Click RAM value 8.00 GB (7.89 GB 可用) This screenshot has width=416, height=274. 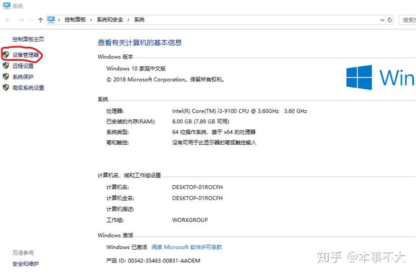pos(200,122)
